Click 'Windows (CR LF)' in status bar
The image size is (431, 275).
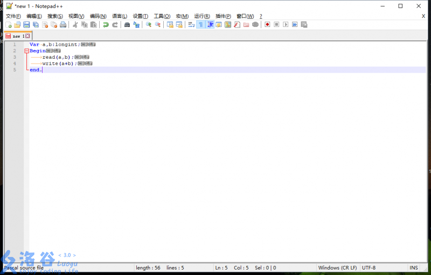click(338, 267)
